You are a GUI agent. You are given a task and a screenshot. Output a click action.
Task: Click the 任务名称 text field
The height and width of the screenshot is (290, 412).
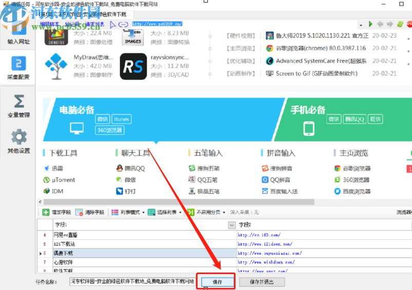132,282
